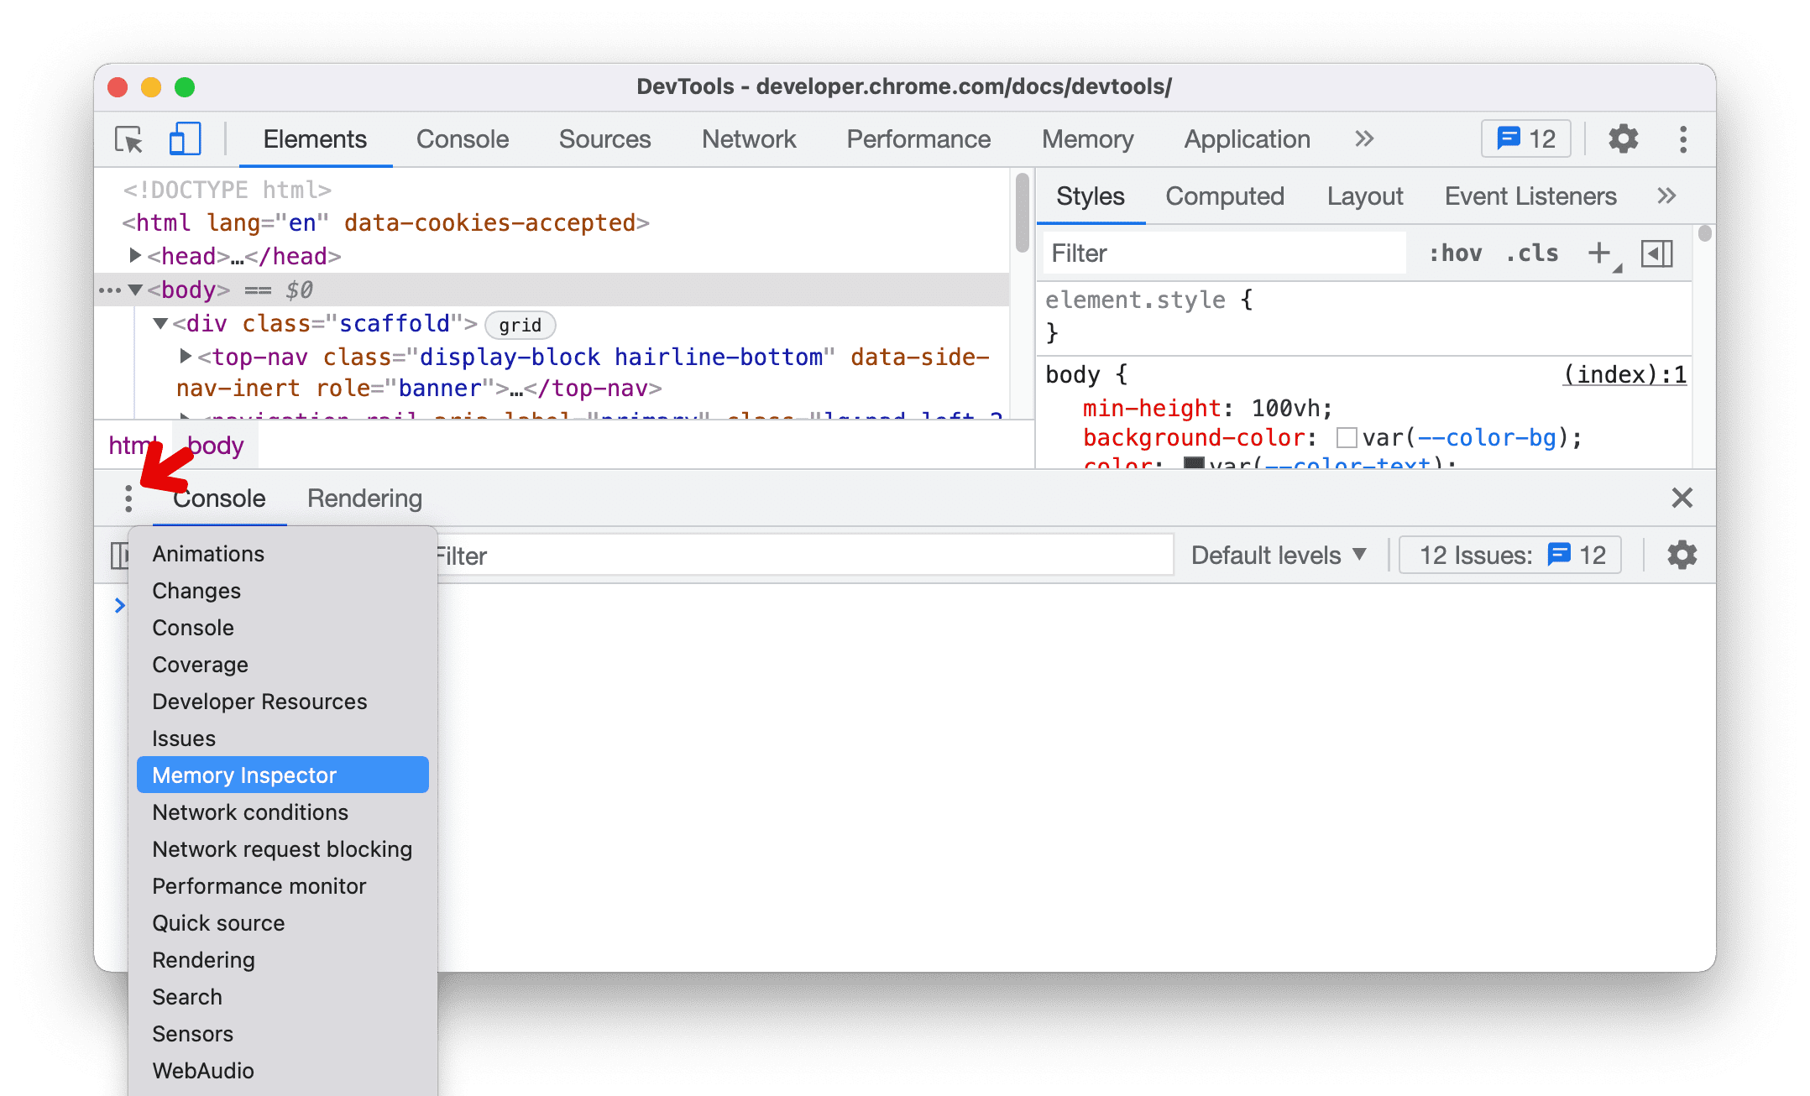Click the more tools three-dot drawer icon

coord(128,498)
